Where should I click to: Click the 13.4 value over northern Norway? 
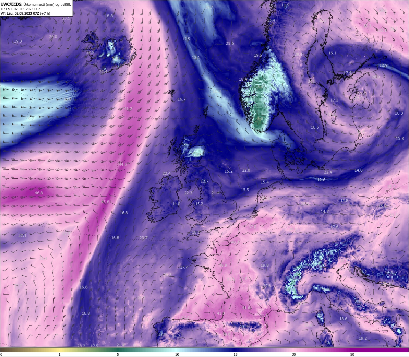point(271,20)
